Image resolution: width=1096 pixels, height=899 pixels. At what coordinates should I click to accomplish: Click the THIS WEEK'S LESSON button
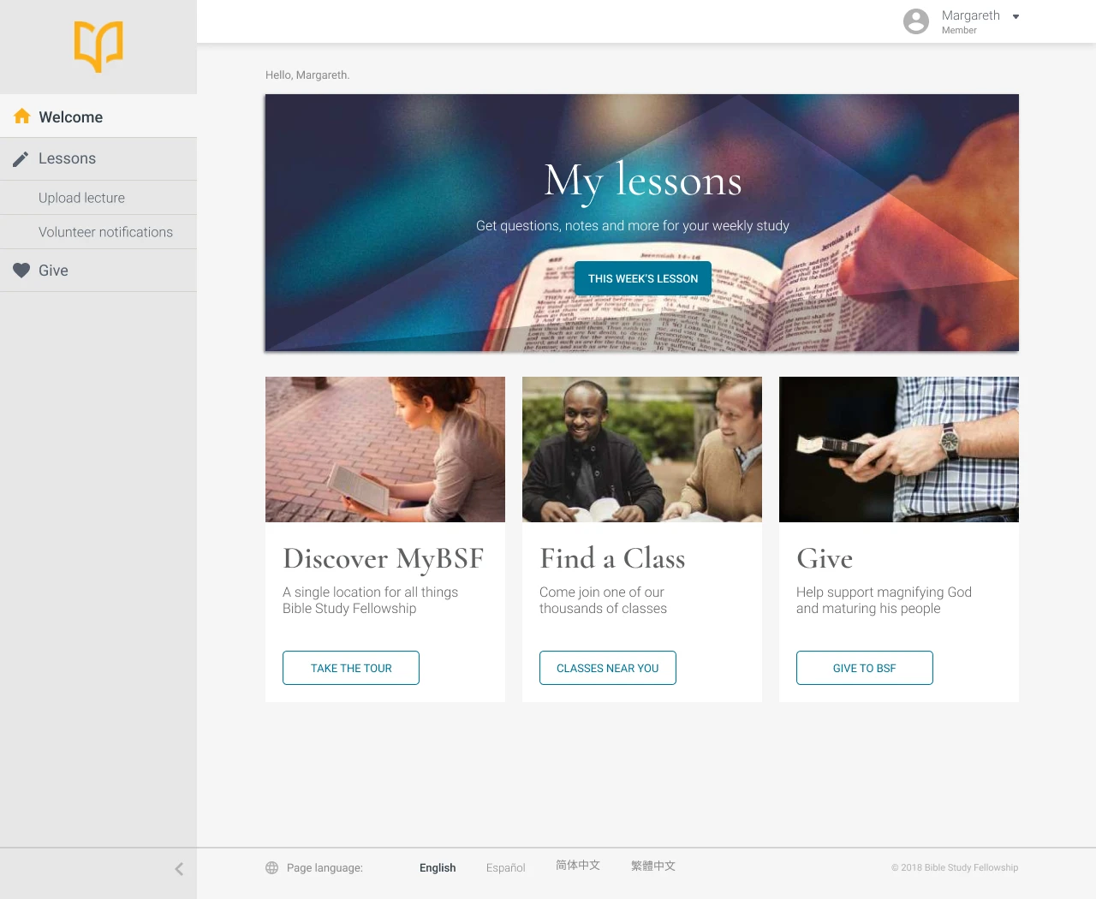[643, 278]
